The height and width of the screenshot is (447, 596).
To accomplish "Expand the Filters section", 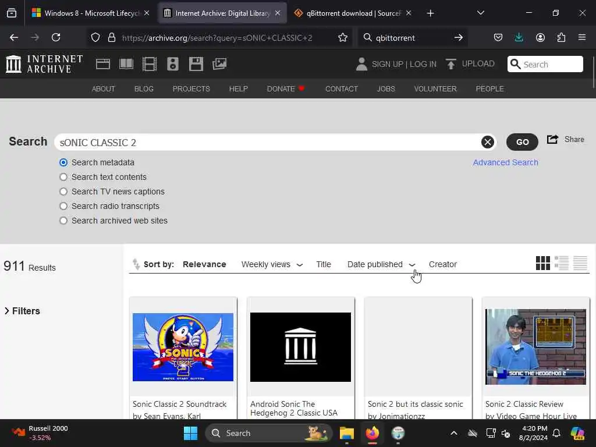I will click(x=22, y=311).
